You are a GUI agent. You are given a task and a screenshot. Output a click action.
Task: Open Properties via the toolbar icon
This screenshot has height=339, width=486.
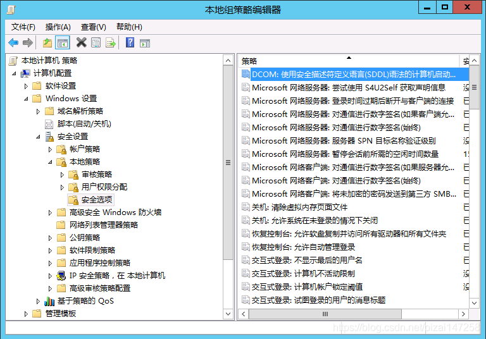pos(96,43)
